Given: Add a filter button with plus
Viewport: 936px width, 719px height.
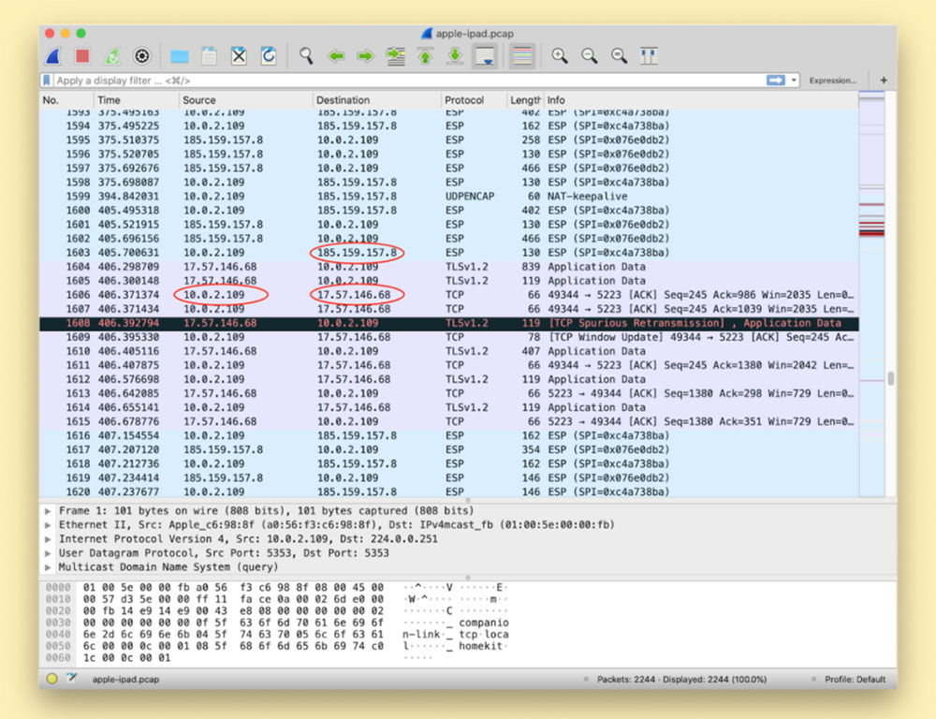Looking at the screenshot, I should pyautogui.click(x=884, y=81).
